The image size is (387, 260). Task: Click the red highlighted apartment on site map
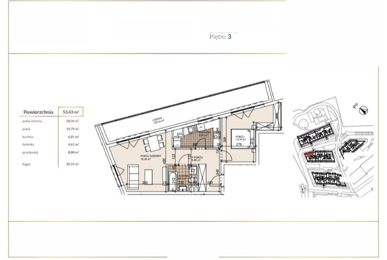[309, 155]
